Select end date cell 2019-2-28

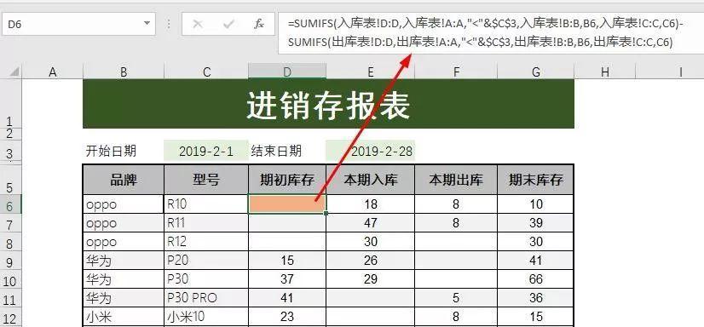pyautogui.click(x=371, y=151)
